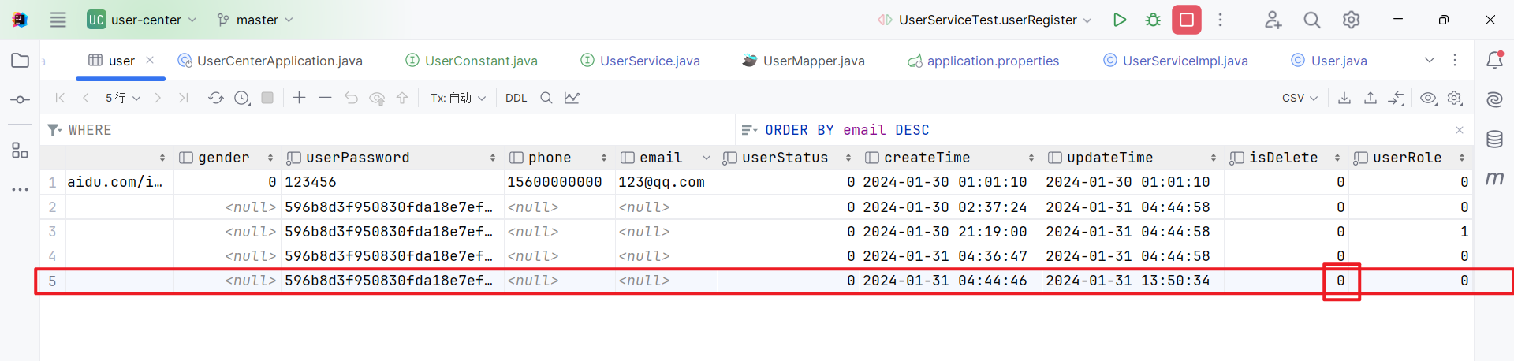This screenshot has height=361, width=1514.
Task: Click the WHERE filter input field
Action: (394, 130)
